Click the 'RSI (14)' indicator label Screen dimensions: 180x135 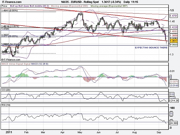click(6, 105)
